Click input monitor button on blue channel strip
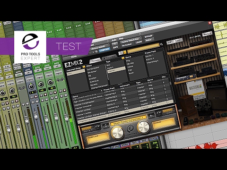This screenshot has width=227, height=170. (32, 98)
